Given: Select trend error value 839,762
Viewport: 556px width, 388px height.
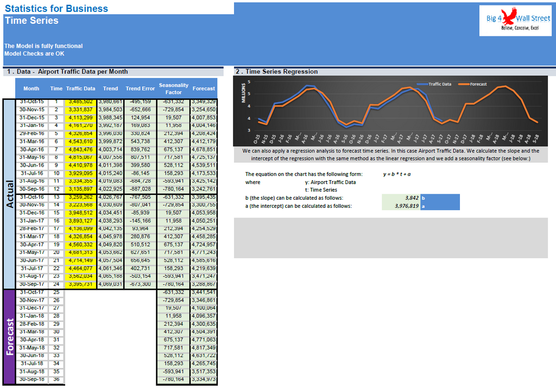Looking at the screenshot, I should [x=140, y=150].
